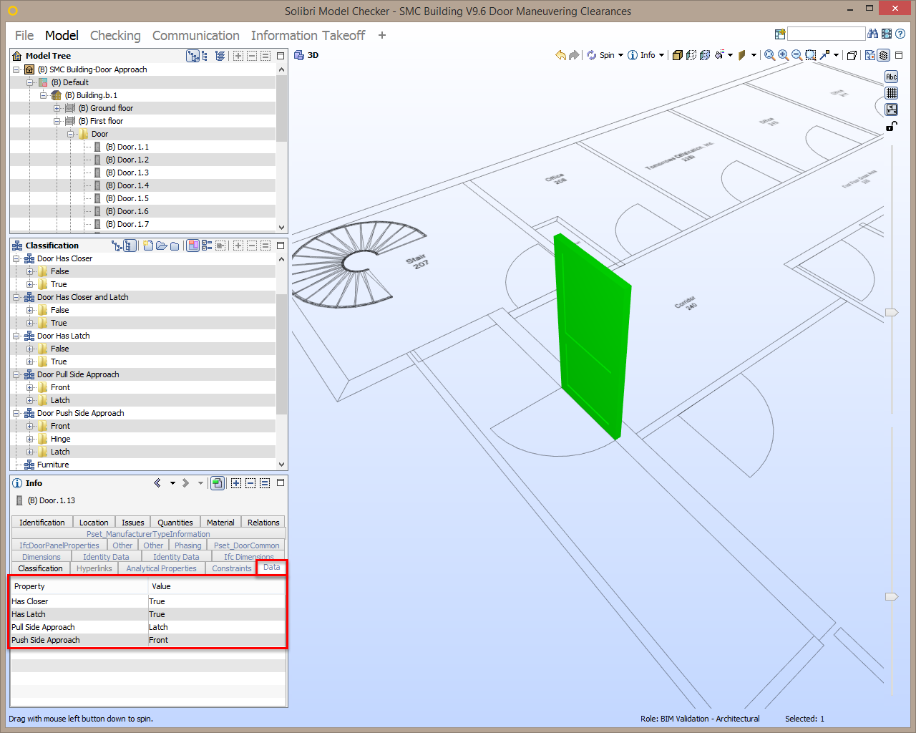
Task: Click the Zoom In magnifier icon
Action: coord(783,55)
